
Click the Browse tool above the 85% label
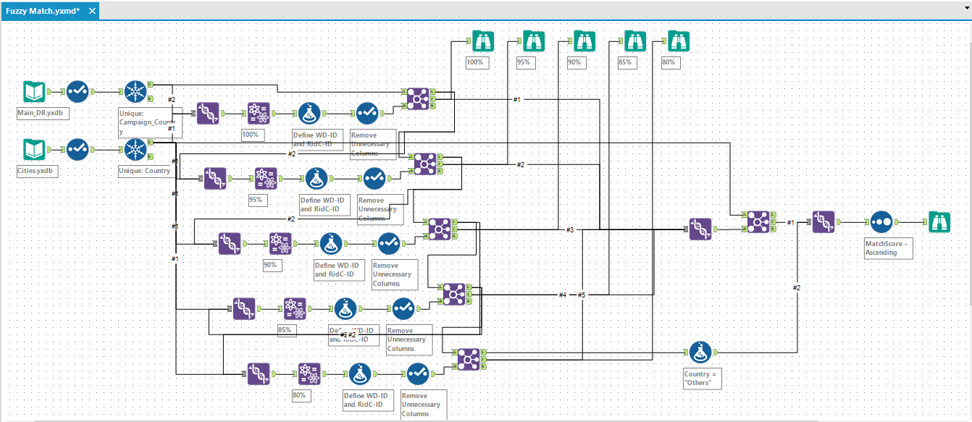[634, 41]
